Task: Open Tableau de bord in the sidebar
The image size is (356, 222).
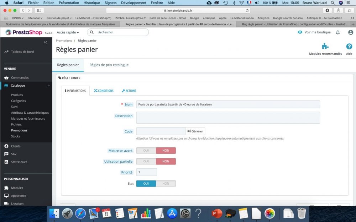Action: click(x=22, y=52)
